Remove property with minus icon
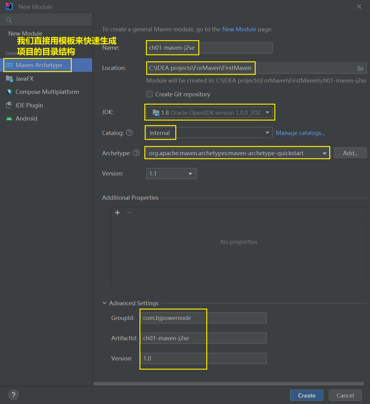Viewport: 370px width, 404px height. pos(129,213)
